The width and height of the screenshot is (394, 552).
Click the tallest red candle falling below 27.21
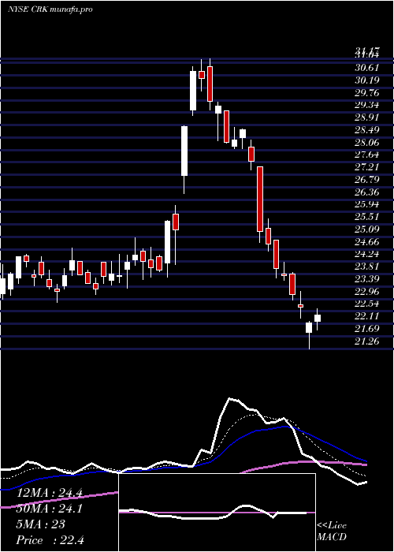click(x=260, y=200)
